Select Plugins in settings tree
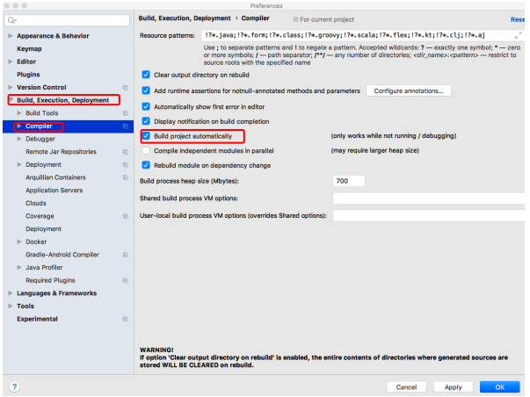Screen dimensions: 530x397 point(28,75)
